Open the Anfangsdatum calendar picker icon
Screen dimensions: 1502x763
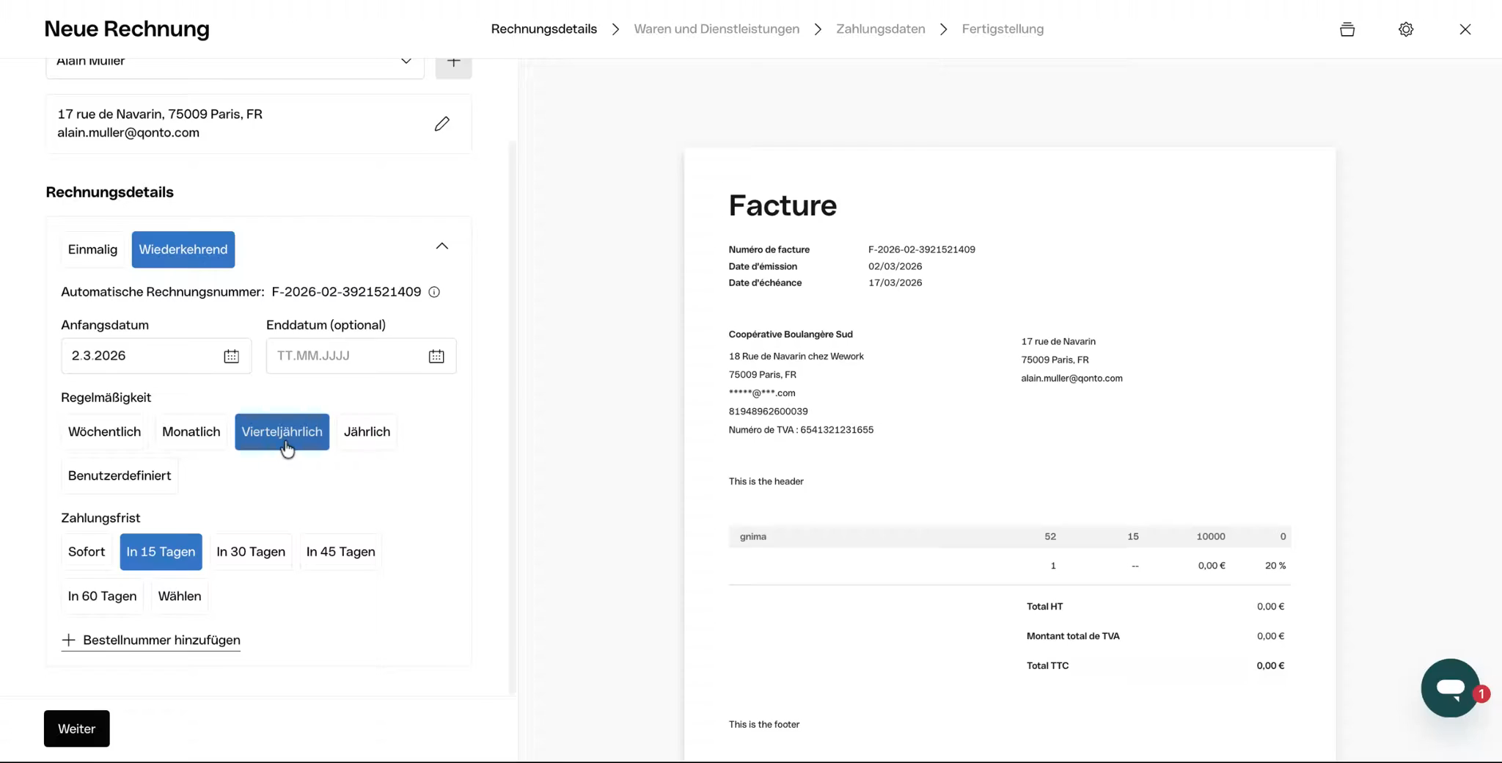[231, 356]
